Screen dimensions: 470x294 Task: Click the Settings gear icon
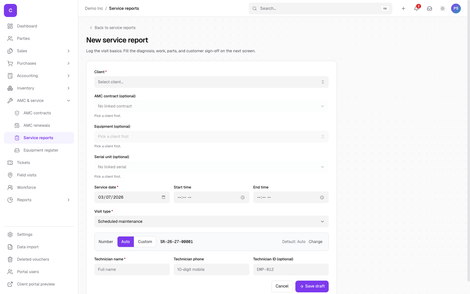pyautogui.click(x=10, y=235)
